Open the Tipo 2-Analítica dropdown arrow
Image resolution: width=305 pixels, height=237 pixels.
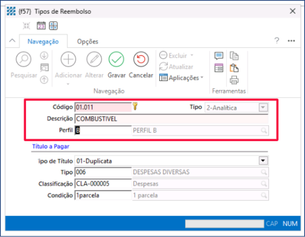(x=263, y=107)
